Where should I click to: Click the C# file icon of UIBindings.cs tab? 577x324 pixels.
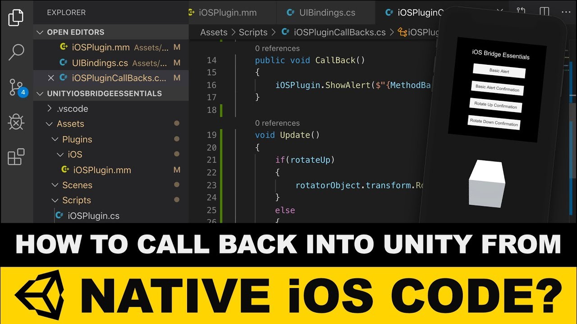click(x=291, y=13)
